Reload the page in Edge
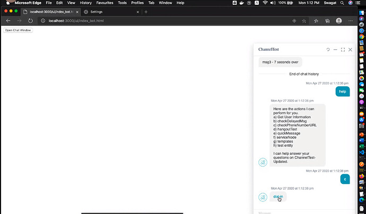Screen dimensions: 366x214 point(30,21)
